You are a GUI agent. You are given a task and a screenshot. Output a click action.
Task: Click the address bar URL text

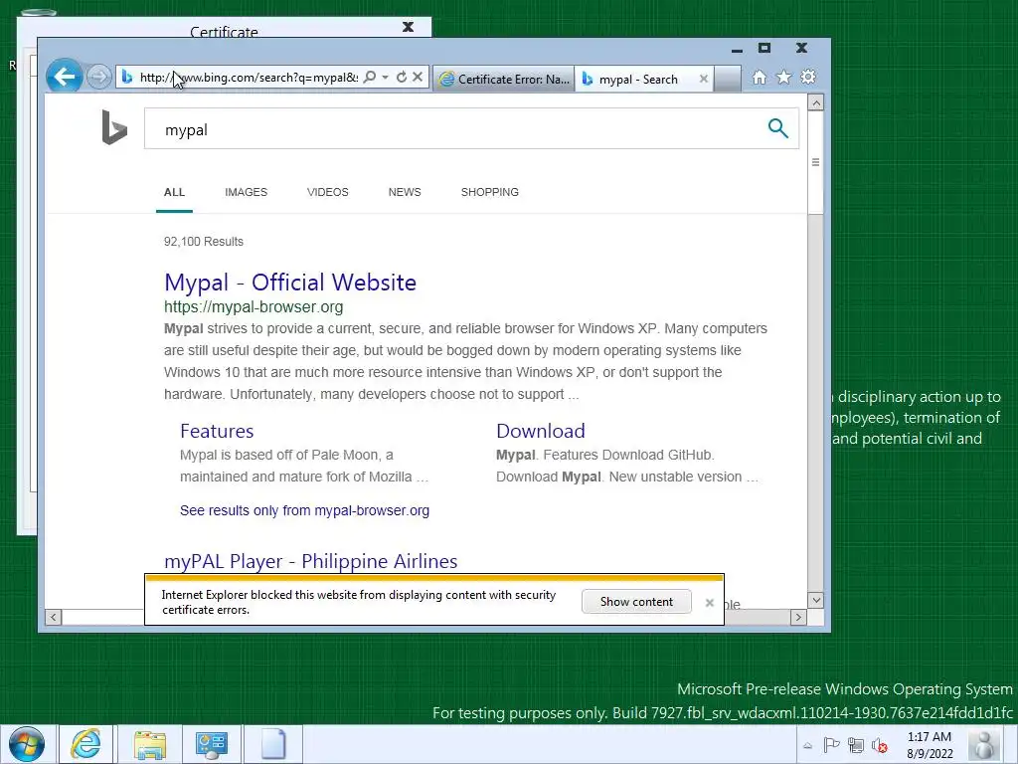[250, 78]
